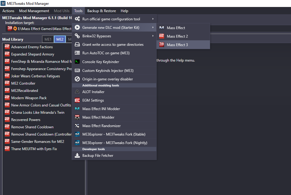Click the ME3Explorer Stable fork icon
Screen dimensions: 291x195
77,134
